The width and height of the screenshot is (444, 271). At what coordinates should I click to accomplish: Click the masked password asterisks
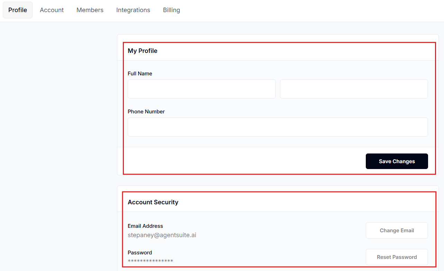coord(151,261)
